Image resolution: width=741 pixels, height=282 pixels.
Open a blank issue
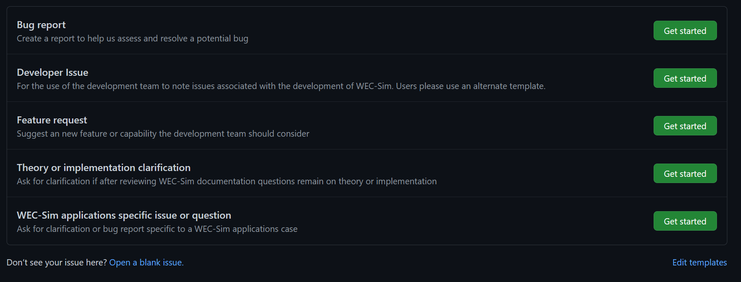[146, 262]
